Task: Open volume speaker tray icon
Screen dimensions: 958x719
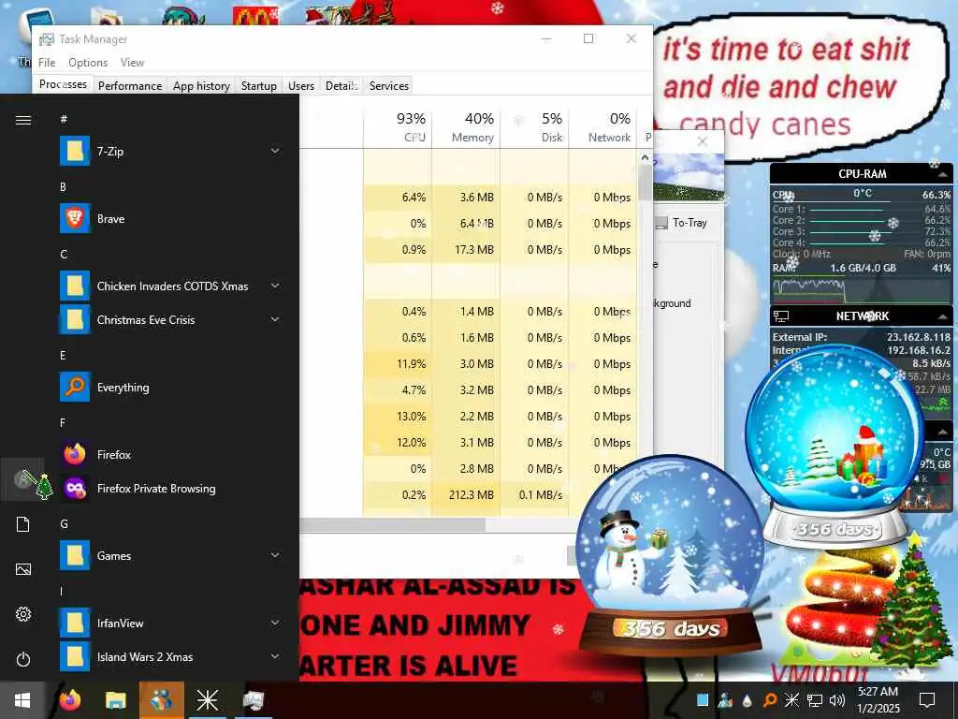Action: click(836, 700)
